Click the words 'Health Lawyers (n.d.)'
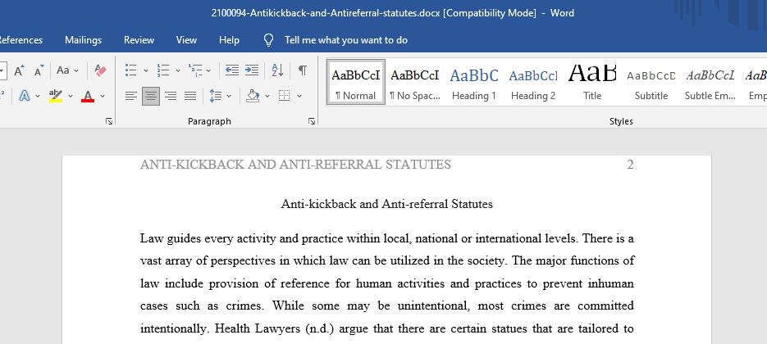Image resolution: width=767 pixels, height=344 pixels. pyautogui.click(x=275, y=328)
